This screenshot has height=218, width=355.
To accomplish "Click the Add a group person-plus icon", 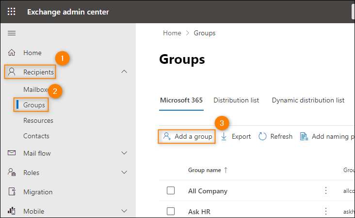I will pos(167,136).
